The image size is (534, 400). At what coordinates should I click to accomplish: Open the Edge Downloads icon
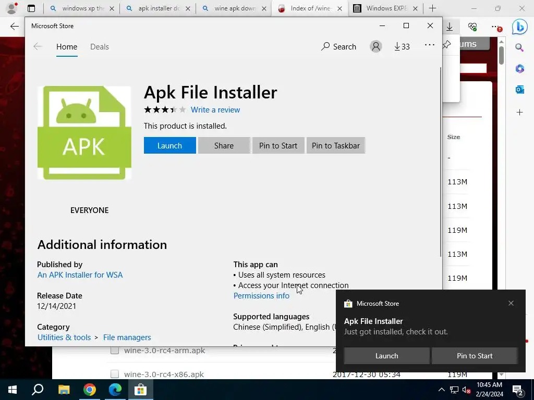(450, 27)
